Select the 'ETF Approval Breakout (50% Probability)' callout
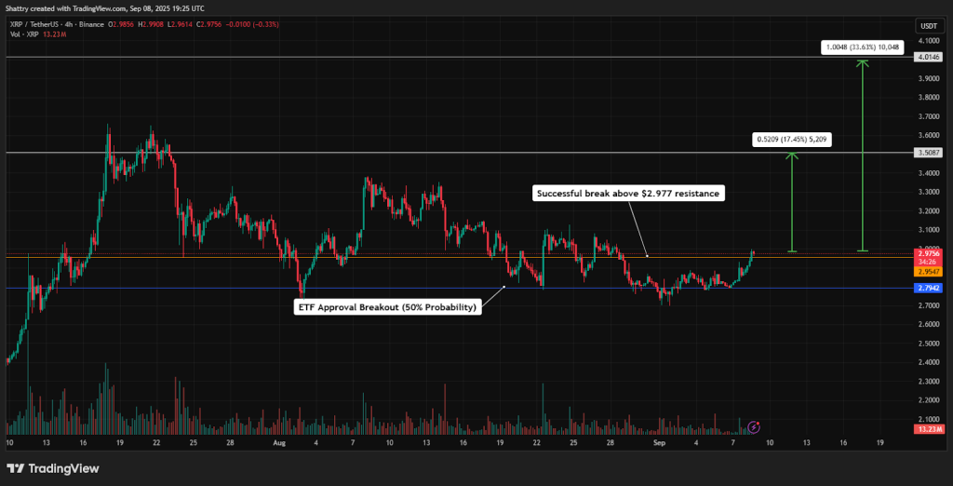The image size is (953, 486). 389,306
